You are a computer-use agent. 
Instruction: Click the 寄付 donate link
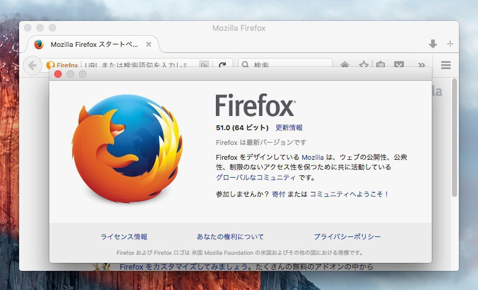pyautogui.click(x=279, y=194)
